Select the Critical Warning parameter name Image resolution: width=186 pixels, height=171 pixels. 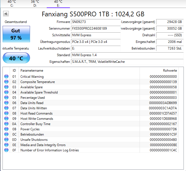pos(32,77)
